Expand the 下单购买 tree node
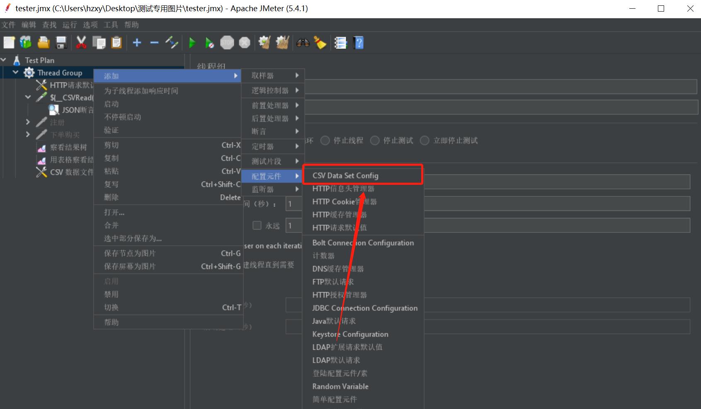 coord(28,135)
